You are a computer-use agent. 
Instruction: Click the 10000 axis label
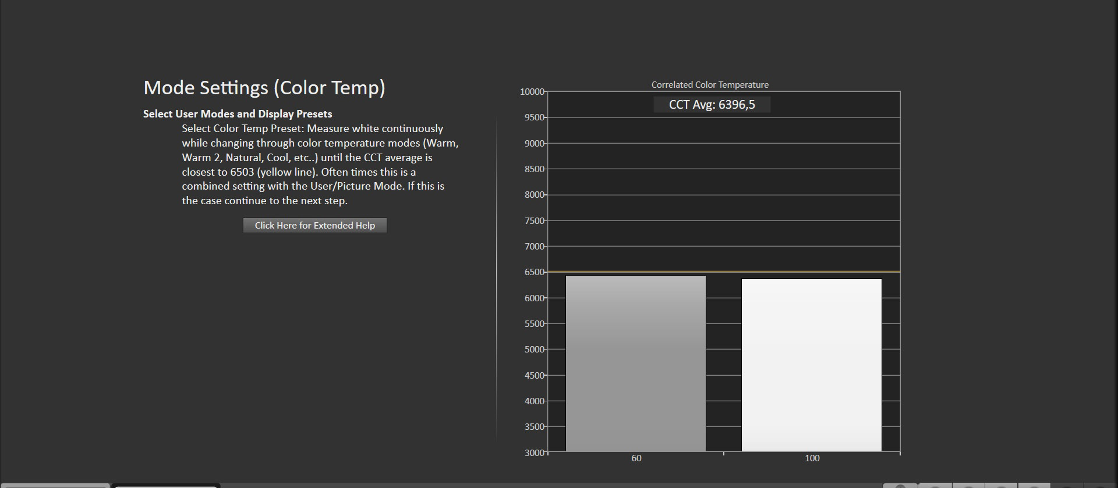pos(532,92)
